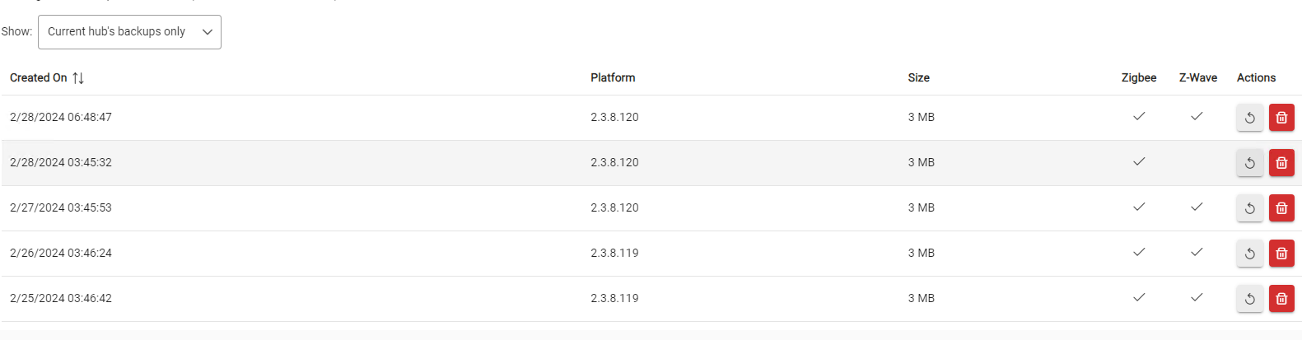The width and height of the screenshot is (1302, 340).
Task: Sort by the Created On arrows icon
Action: click(78, 78)
